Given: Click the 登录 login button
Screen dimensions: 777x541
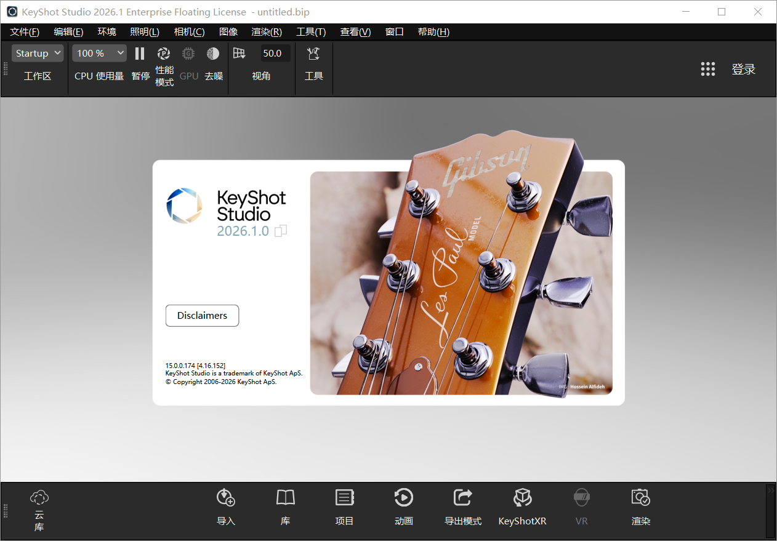Looking at the screenshot, I should click(x=743, y=70).
